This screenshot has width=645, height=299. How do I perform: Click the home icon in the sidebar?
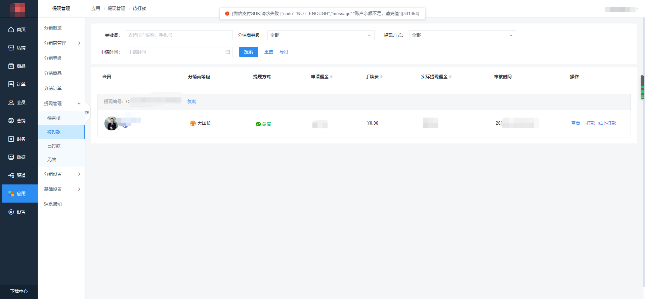tap(11, 30)
